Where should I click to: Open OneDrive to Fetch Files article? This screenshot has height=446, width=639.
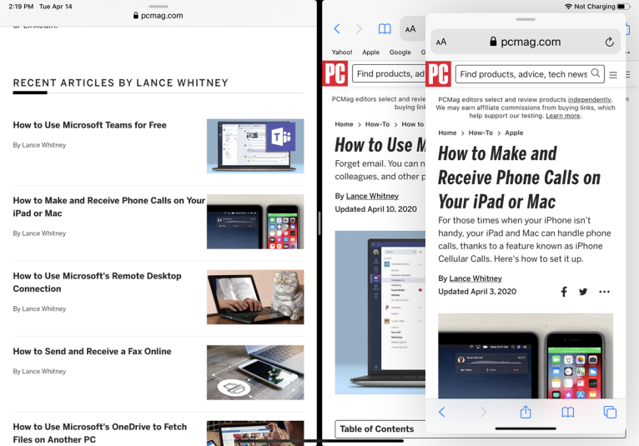tap(100, 433)
